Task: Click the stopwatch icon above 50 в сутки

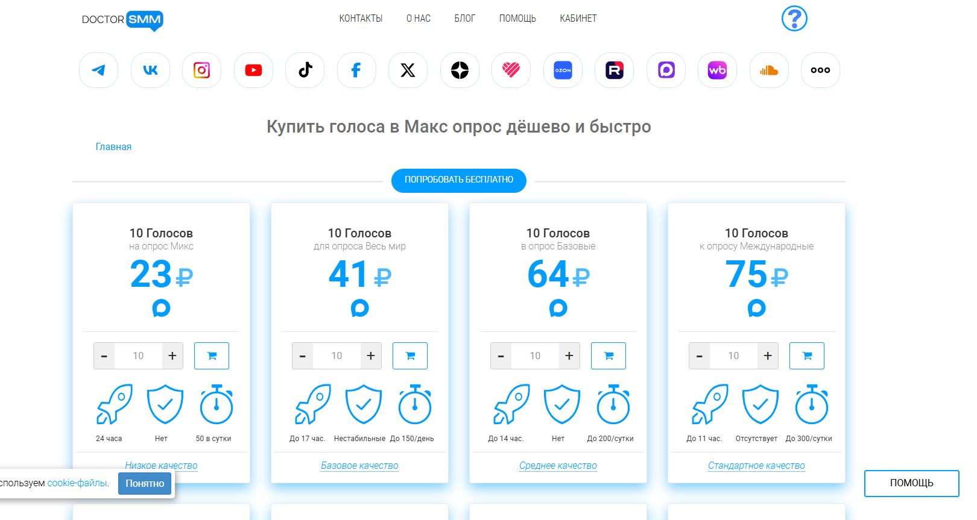Action: pyautogui.click(x=217, y=404)
